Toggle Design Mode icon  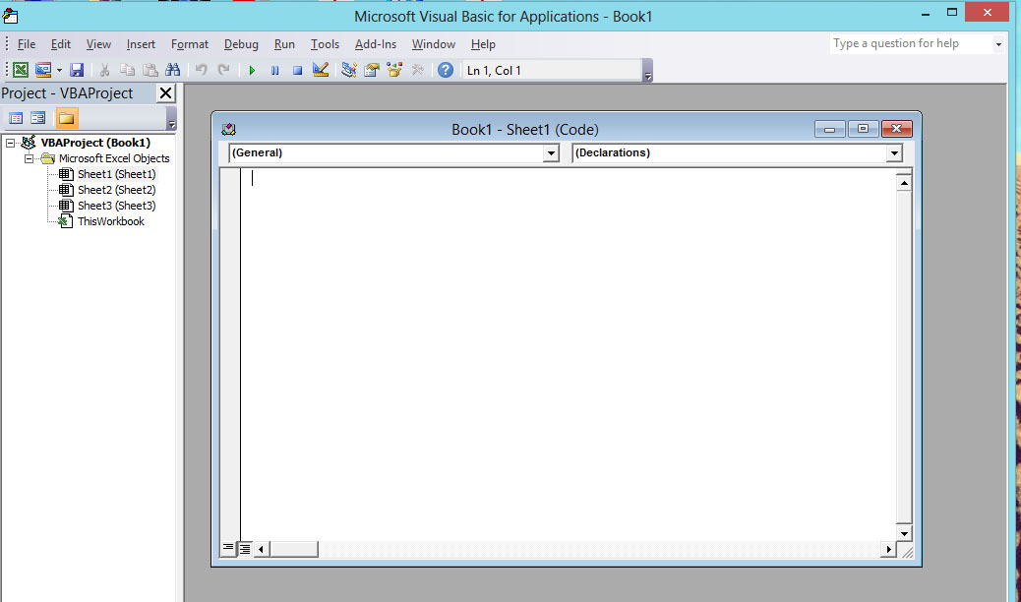(321, 71)
